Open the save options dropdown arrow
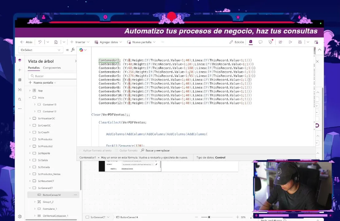Screen dimensions: 340x221 308,42
